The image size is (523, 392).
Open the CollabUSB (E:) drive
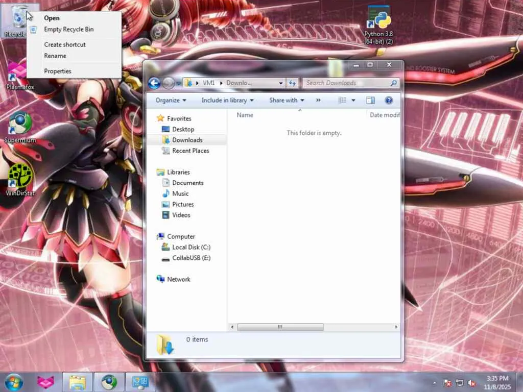point(191,258)
